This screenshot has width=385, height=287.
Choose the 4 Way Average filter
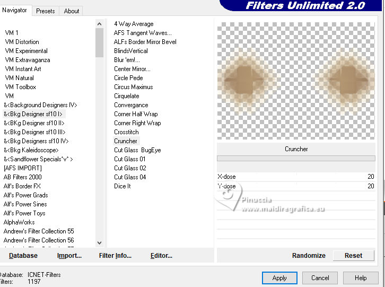pyautogui.click(x=134, y=24)
